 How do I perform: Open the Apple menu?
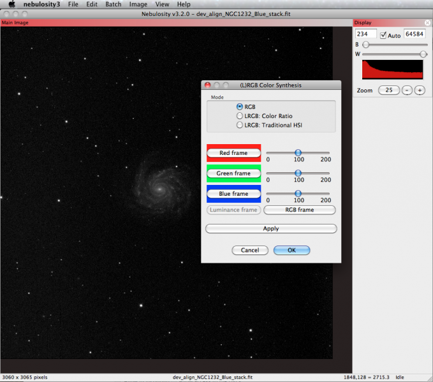point(12,4)
